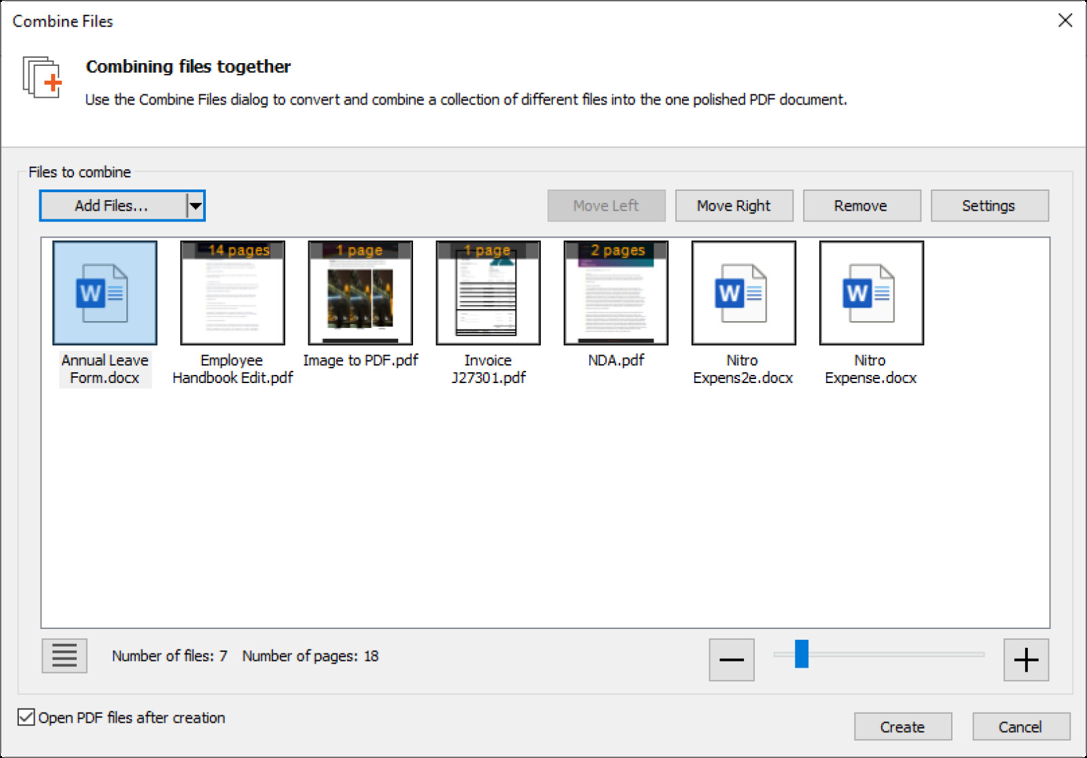Select the Word icon on Nitro Expense.docx
Image resolution: width=1087 pixels, height=758 pixels.
[870, 292]
